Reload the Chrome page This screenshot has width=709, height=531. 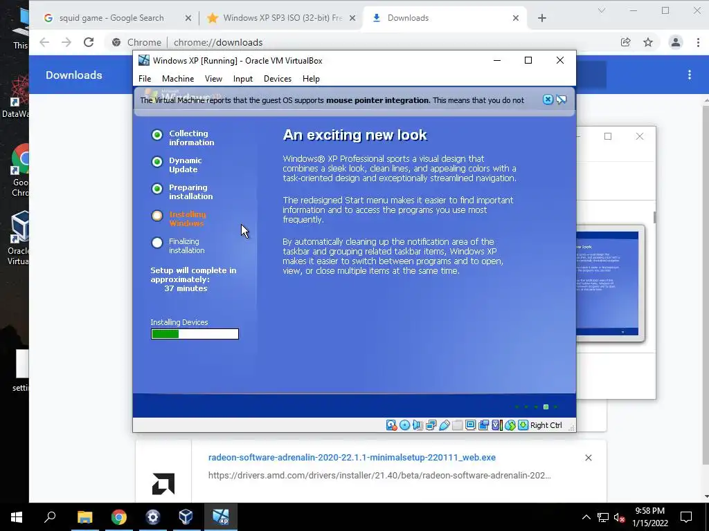pos(89,42)
